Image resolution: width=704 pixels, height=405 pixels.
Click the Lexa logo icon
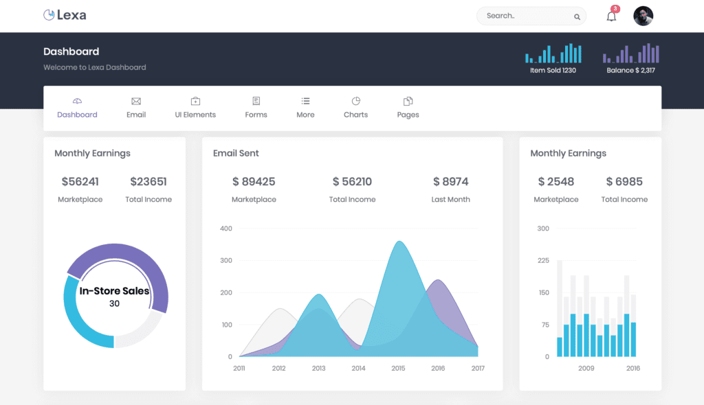(49, 14)
